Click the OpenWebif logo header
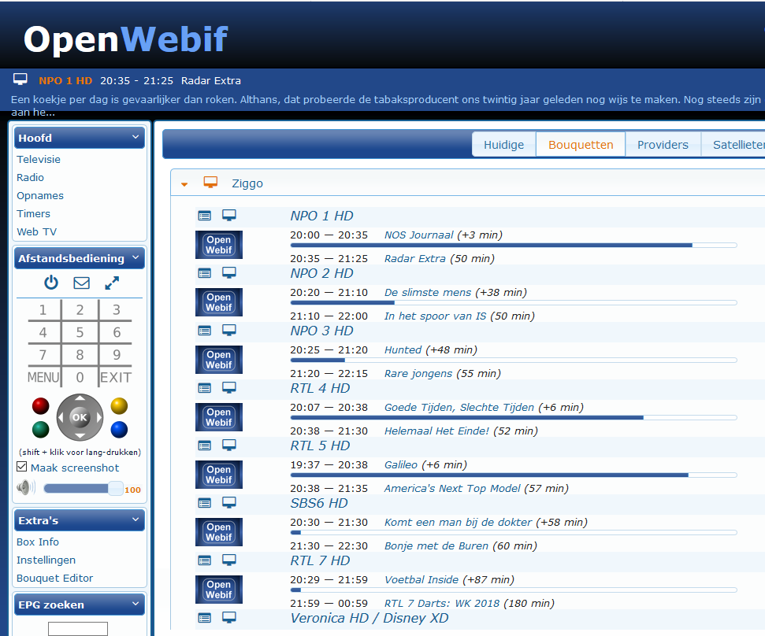765x636 pixels. (126, 39)
